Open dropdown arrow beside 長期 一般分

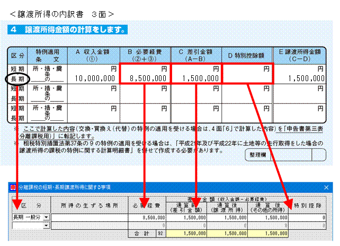tap(46, 217)
